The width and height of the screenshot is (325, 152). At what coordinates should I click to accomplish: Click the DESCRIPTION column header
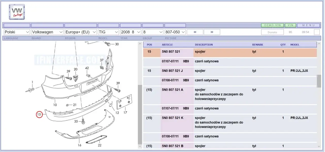click(204, 45)
